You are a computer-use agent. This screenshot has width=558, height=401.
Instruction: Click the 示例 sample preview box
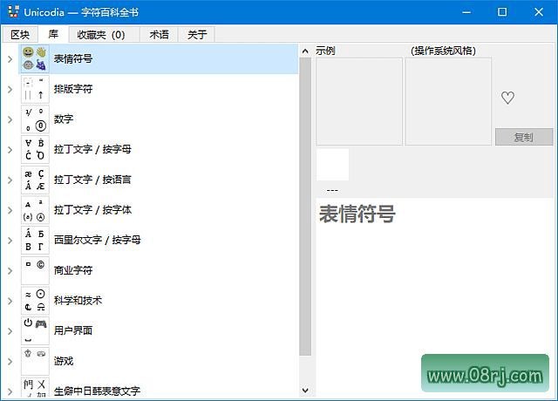359,101
